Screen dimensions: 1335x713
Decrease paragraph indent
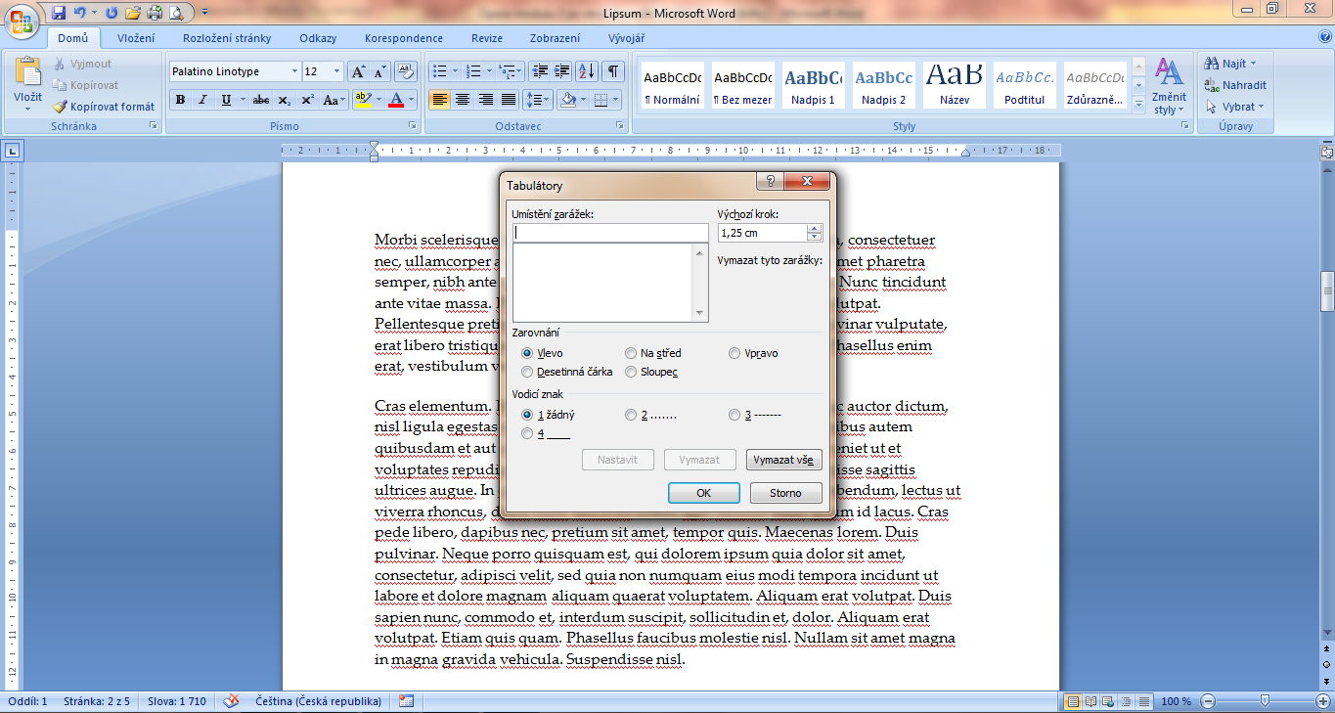pyautogui.click(x=540, y=71)
